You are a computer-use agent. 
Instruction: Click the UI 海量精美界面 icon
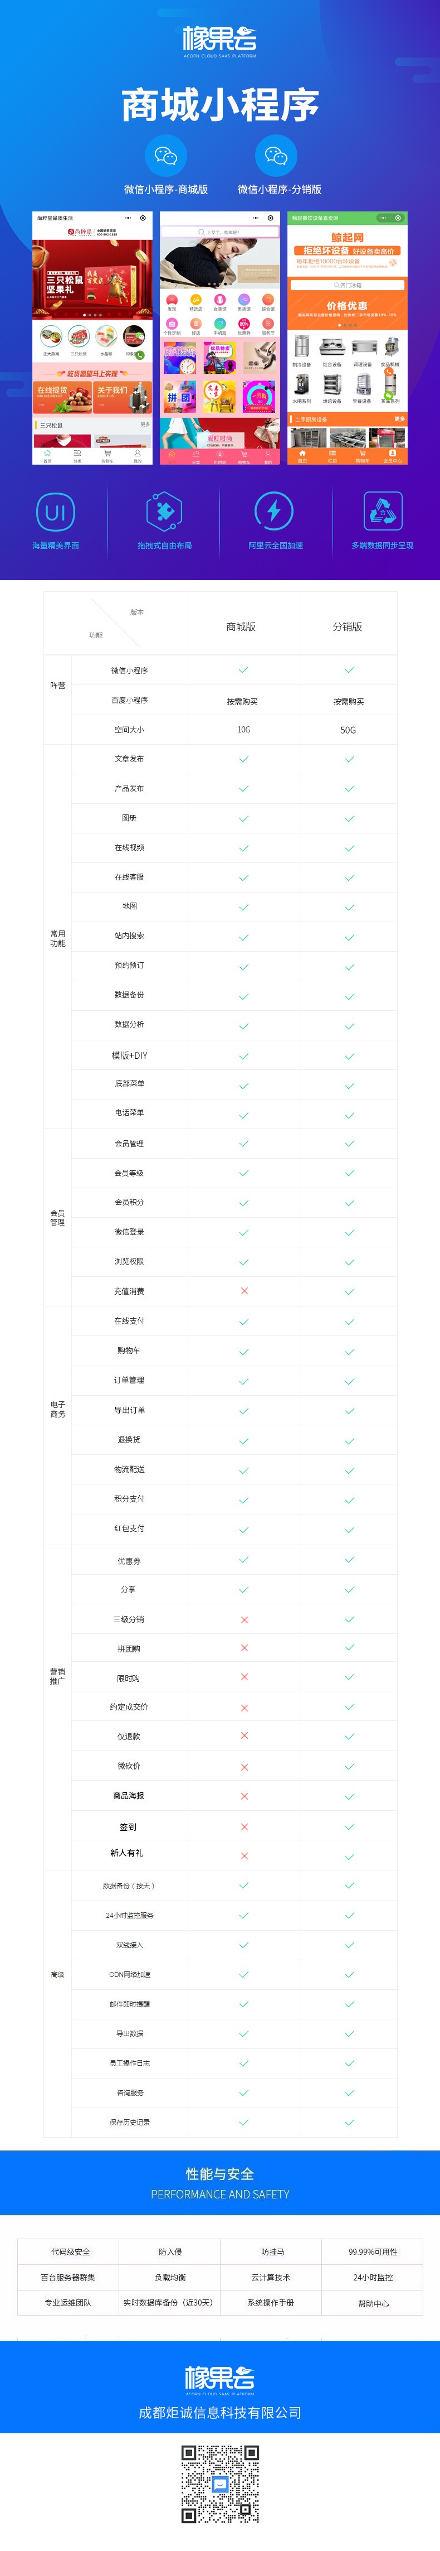tap(55, 513)
